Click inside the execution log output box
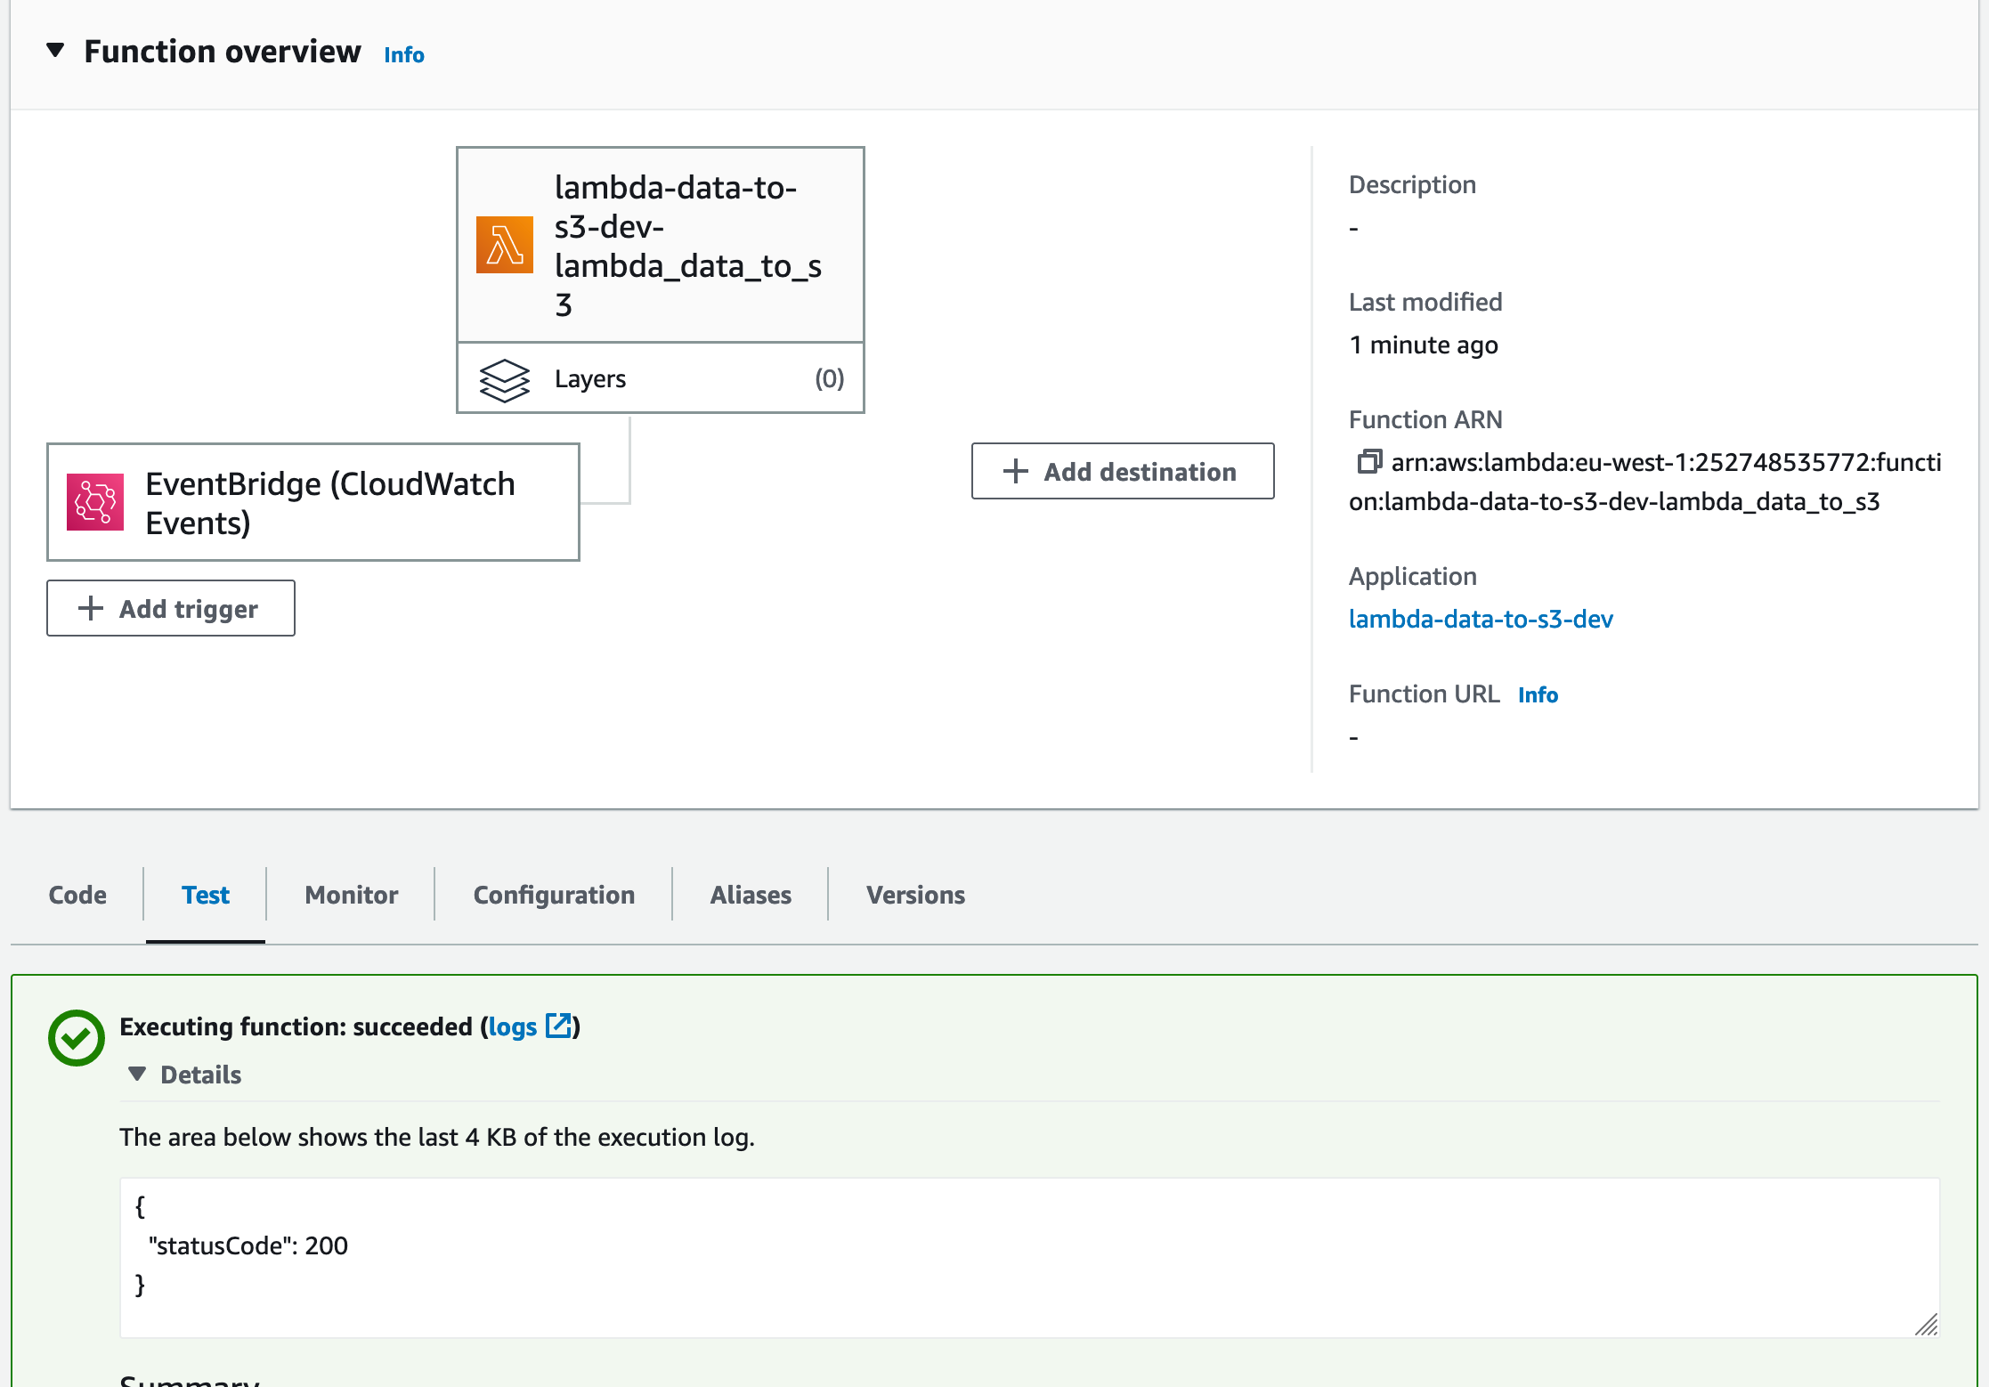This screenshot has height=1387, width=1989. [x=1029, y=1257]
